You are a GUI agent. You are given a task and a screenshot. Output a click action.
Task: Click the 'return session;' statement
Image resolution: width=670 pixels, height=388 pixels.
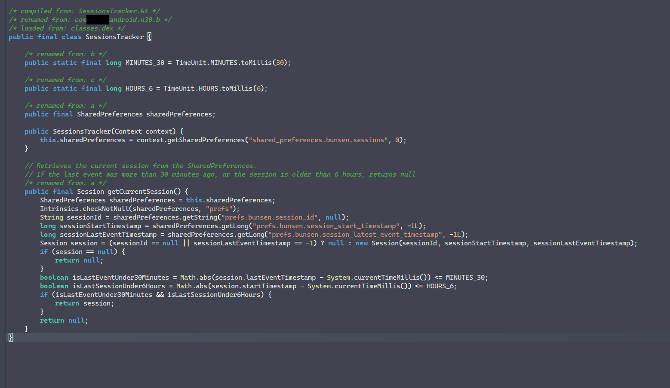click(84, 303)
